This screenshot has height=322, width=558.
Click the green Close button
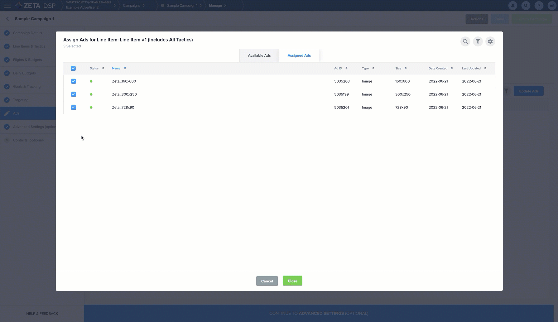point(292,281)
